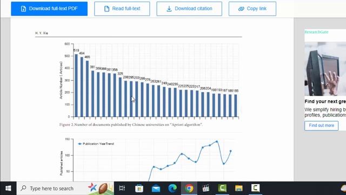Open Microsoft Store from the taskbar
346x195 pixels.
pyautogui.click(x=139, y=188)
